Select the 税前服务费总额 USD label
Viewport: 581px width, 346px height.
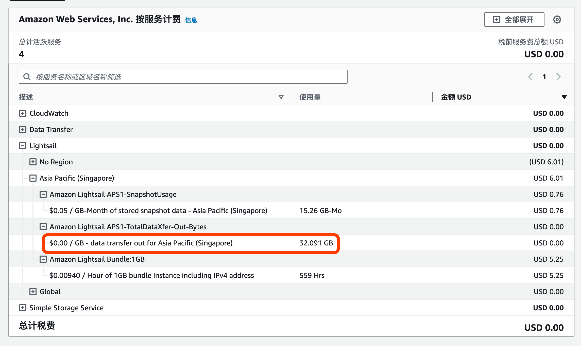(531, 42)
